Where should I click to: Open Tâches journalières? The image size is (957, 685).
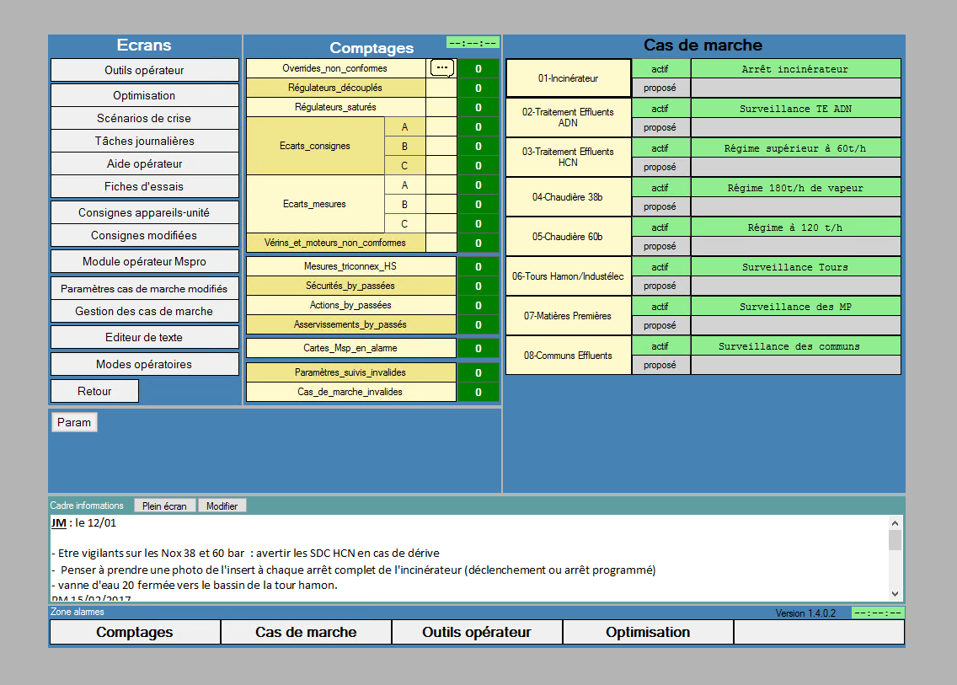(145, 141)
